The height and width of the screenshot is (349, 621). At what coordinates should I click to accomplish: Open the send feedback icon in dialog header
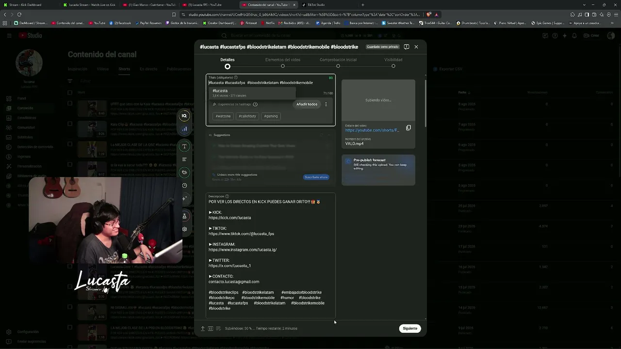coord(407,47)
